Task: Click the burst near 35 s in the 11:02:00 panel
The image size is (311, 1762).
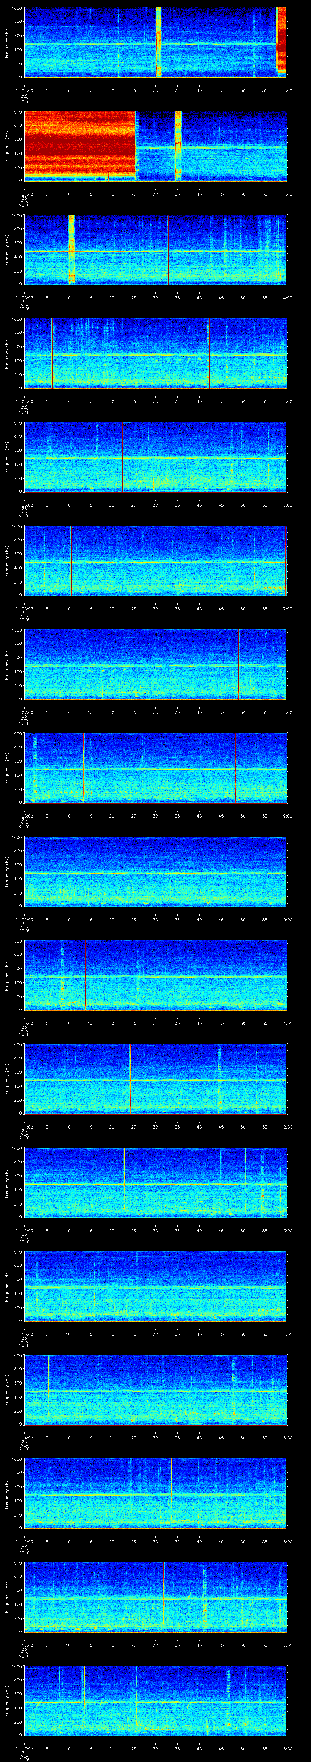Action: pyautogui.click(x=178, y=146)
